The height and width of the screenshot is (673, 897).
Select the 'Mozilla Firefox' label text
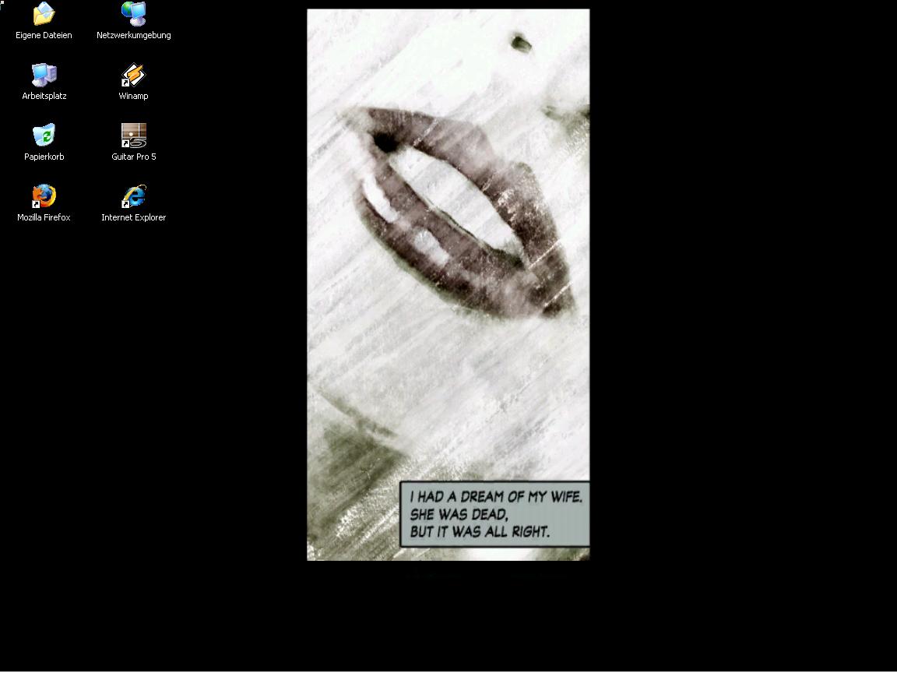pos(44,217)
